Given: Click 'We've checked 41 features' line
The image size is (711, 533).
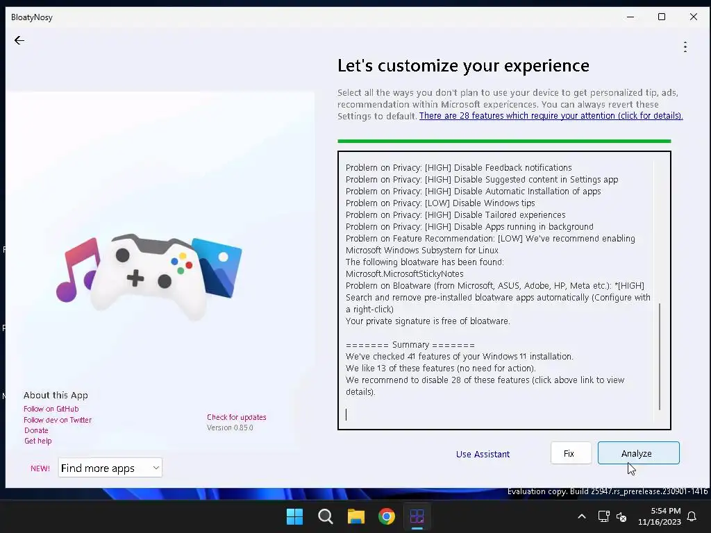Looking at the screenshot, I should (460, 356).
